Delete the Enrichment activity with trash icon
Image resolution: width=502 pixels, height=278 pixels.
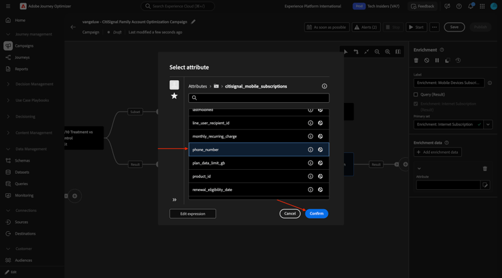click(x=416, y=60)
